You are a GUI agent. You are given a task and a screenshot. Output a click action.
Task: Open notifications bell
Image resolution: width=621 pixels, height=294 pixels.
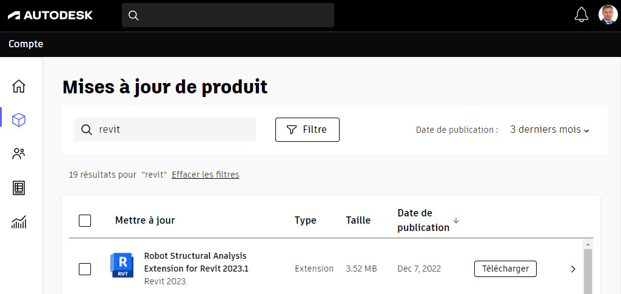[582, 15]
